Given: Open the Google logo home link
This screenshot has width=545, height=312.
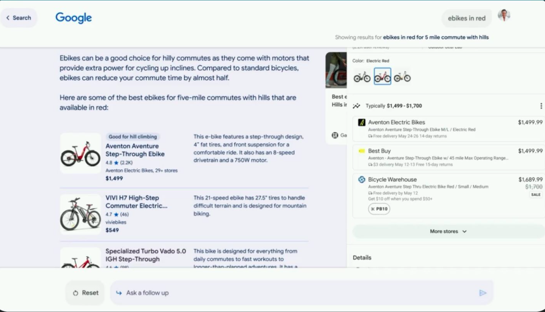Looking at the screenshot, I should pos(74,18).
